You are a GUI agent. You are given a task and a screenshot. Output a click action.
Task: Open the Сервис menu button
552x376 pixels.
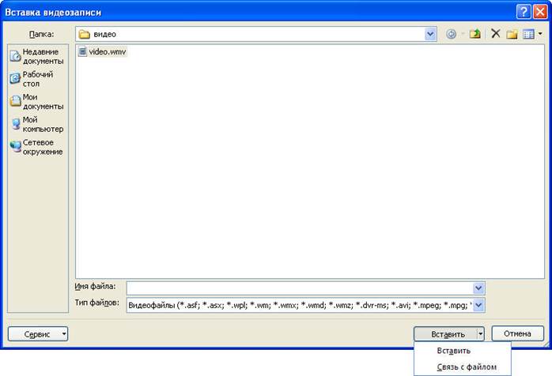pyautogui.click(x=38, y=334)
